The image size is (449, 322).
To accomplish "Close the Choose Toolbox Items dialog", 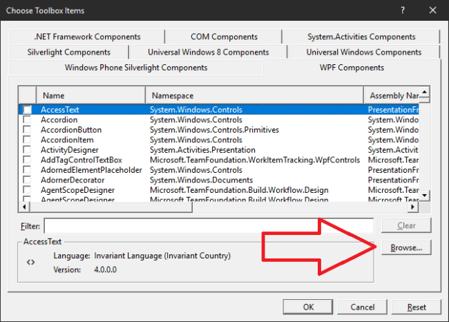I will (x=433, y=10).
